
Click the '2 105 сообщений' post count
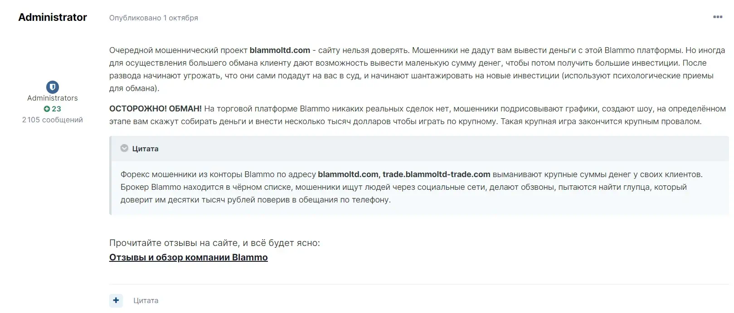[x=53, y=120]
